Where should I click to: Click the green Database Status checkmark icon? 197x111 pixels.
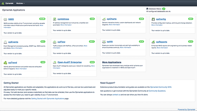tap(164, 9)
